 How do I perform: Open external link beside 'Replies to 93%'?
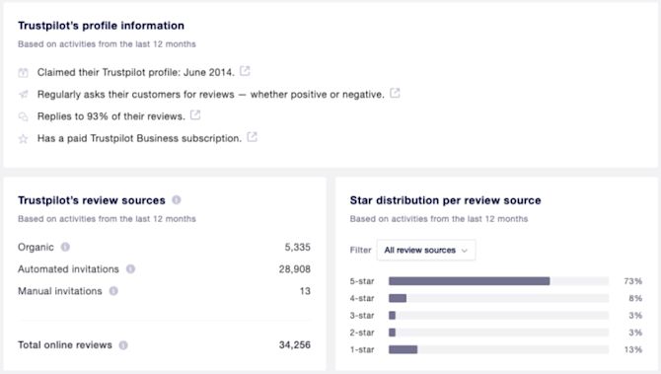(195, 115)
